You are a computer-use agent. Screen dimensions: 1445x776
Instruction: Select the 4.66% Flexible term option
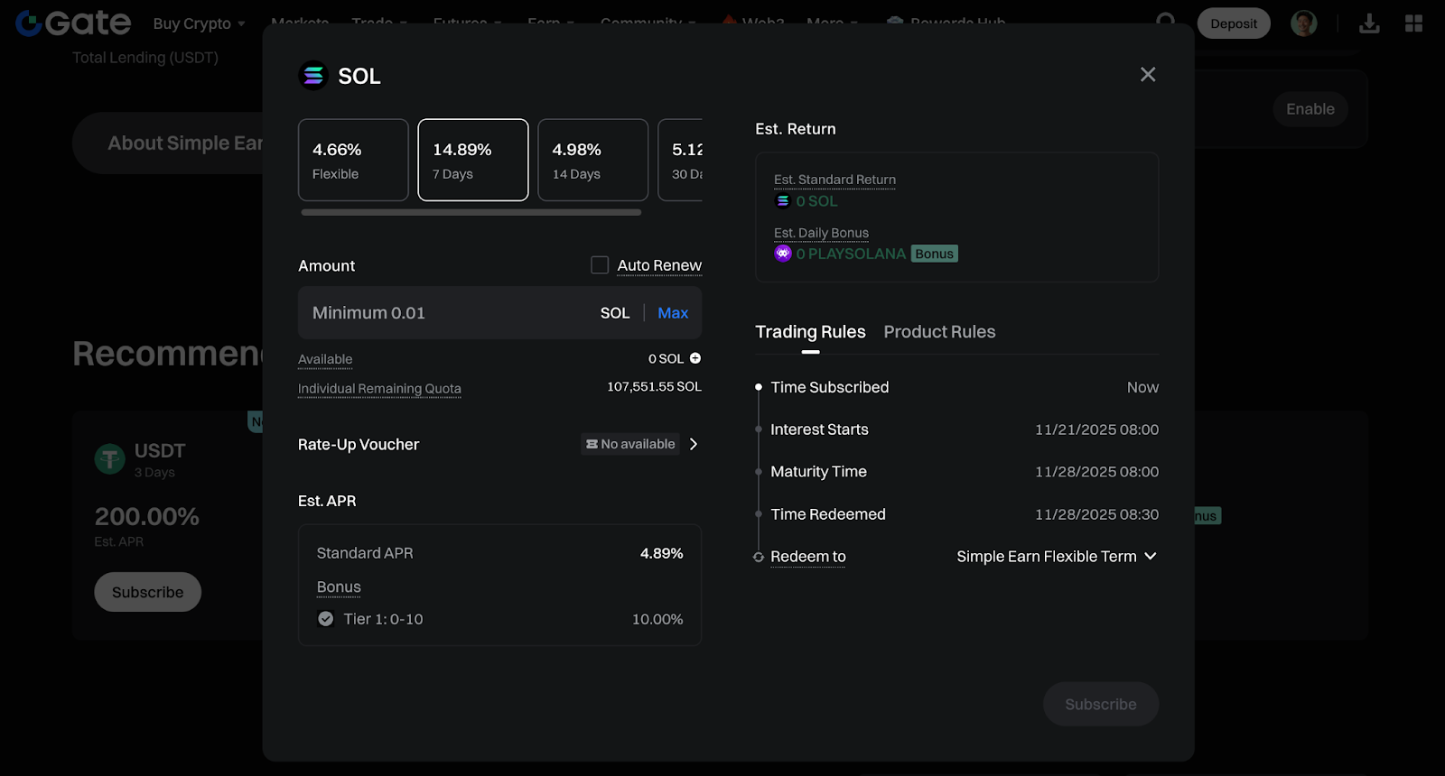[x=353, y=160]
